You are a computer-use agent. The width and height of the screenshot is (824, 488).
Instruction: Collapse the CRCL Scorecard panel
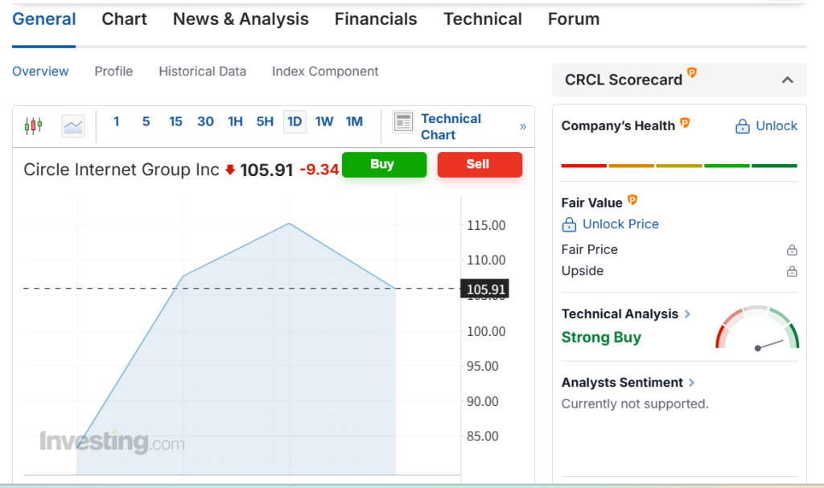point(787,80)
